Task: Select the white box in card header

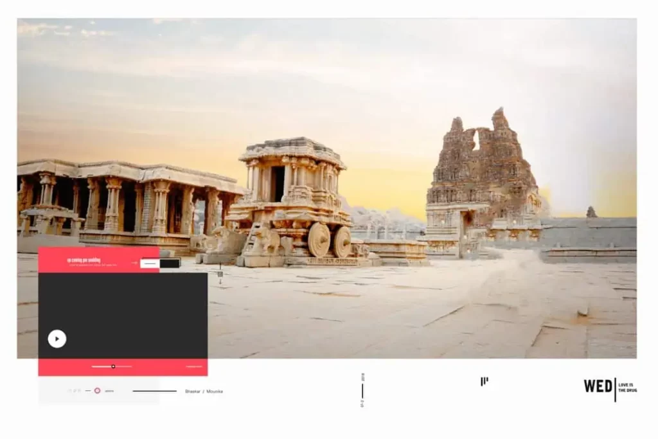Action: click(x=150, y=263)
